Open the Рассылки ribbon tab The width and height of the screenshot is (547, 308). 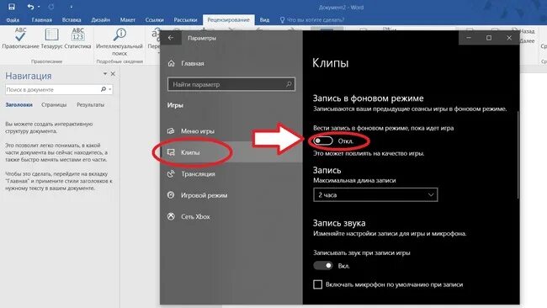[185, 20]
